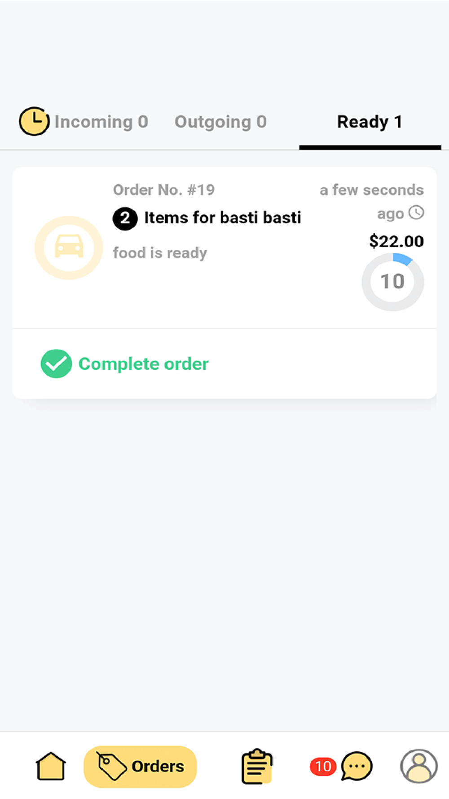This screenshot has height=799, width=449.
Task: Click the red 10 notification badge
Action: tap(323, 767)
